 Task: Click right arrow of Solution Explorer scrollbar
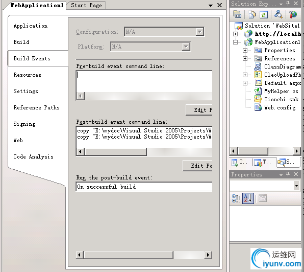click(x=297, y=151)
